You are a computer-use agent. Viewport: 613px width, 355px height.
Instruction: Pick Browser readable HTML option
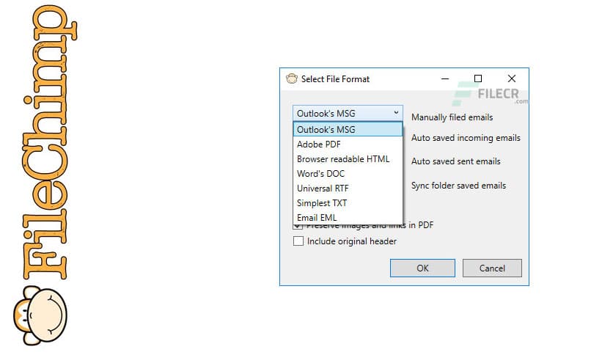(x=348, y=159)
